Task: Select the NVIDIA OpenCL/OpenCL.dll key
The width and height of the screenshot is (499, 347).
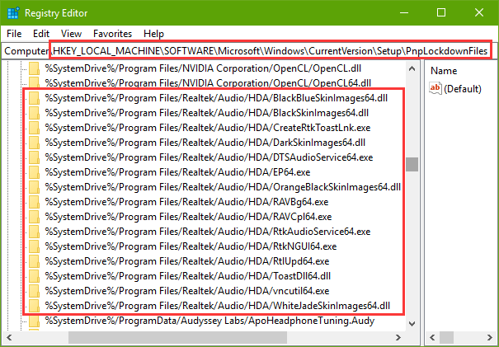Action: 203,68
